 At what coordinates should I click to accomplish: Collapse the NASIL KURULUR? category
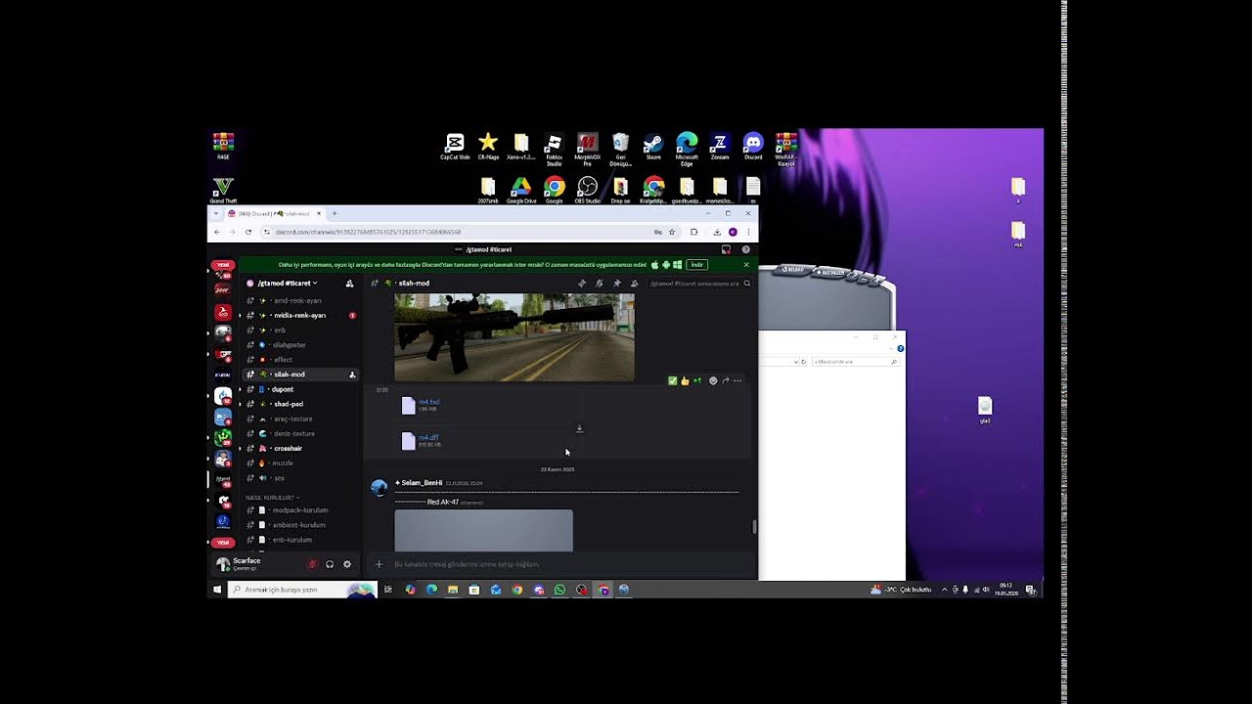(273, 498)
